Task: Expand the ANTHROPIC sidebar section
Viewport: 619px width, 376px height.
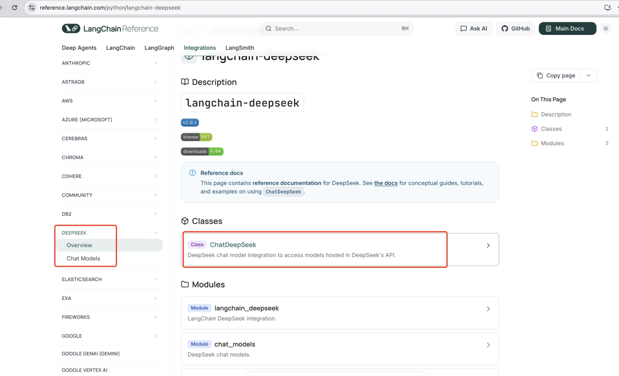Action: [x=155, y=63]
